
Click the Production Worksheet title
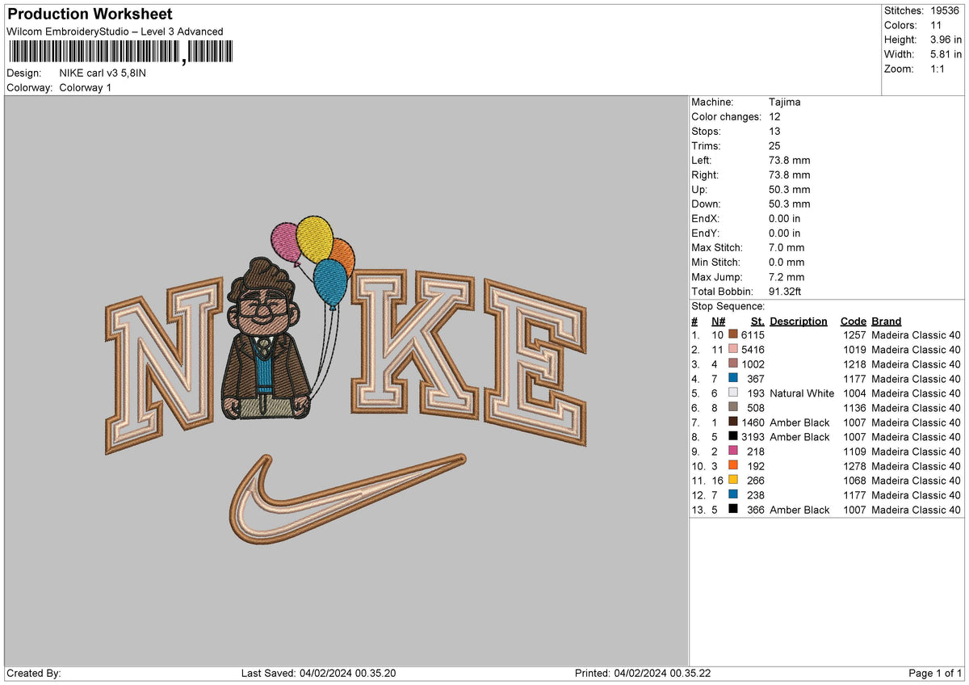[x=90, y=15]
